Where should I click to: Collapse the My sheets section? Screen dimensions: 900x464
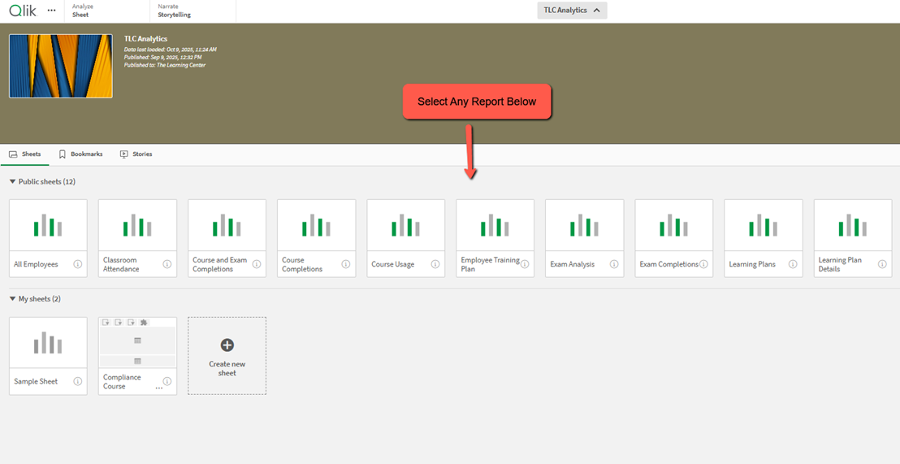tap(12, 299)
